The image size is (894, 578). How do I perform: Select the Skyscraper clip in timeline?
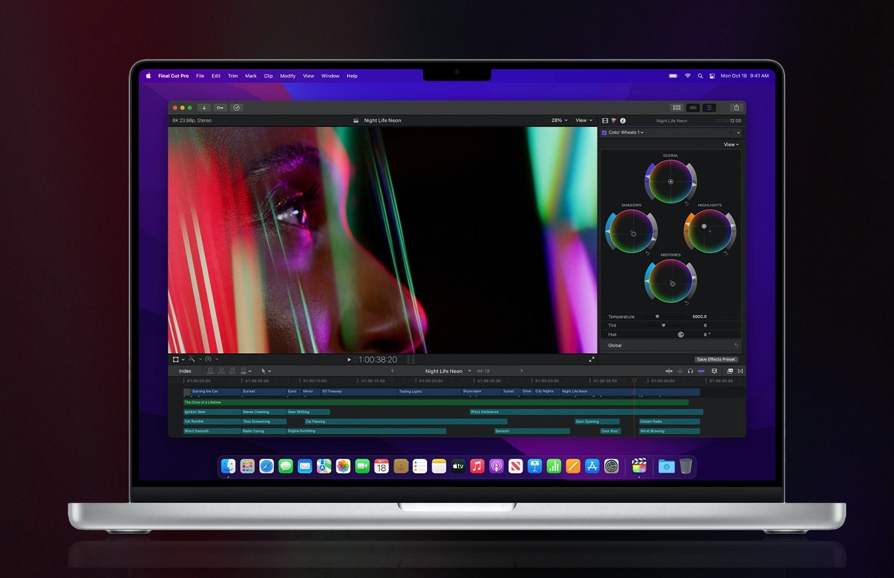click(x=481, y=392)
